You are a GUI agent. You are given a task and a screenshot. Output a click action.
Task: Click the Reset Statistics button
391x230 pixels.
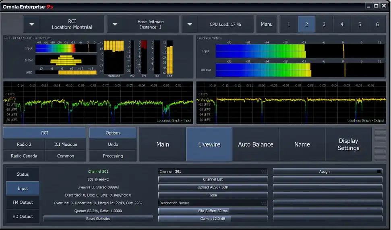click(98, 219)
